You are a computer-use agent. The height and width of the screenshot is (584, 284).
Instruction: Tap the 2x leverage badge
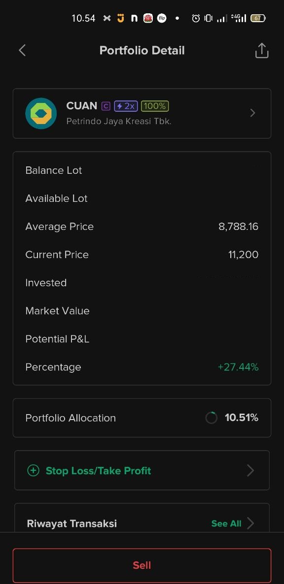(x=126, y=106)
